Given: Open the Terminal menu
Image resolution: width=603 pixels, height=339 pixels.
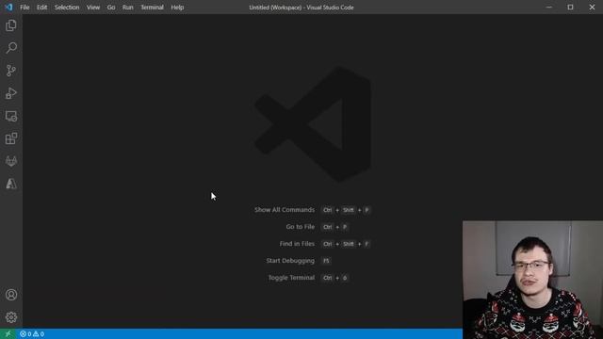Looking at the screenshot, I should [152, 8].
